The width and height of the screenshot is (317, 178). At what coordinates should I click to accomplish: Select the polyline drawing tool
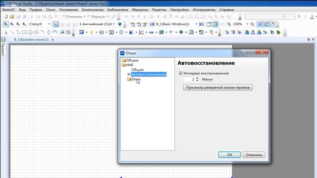[x=18, y=32]
